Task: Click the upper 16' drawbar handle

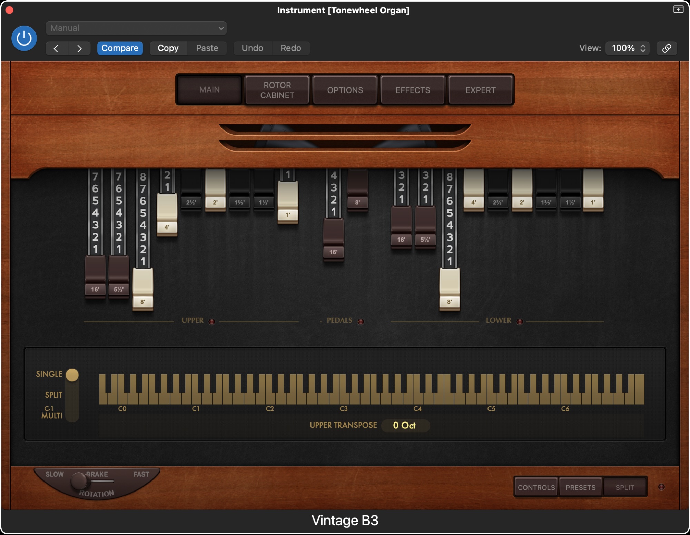Action: pos(95,276)
